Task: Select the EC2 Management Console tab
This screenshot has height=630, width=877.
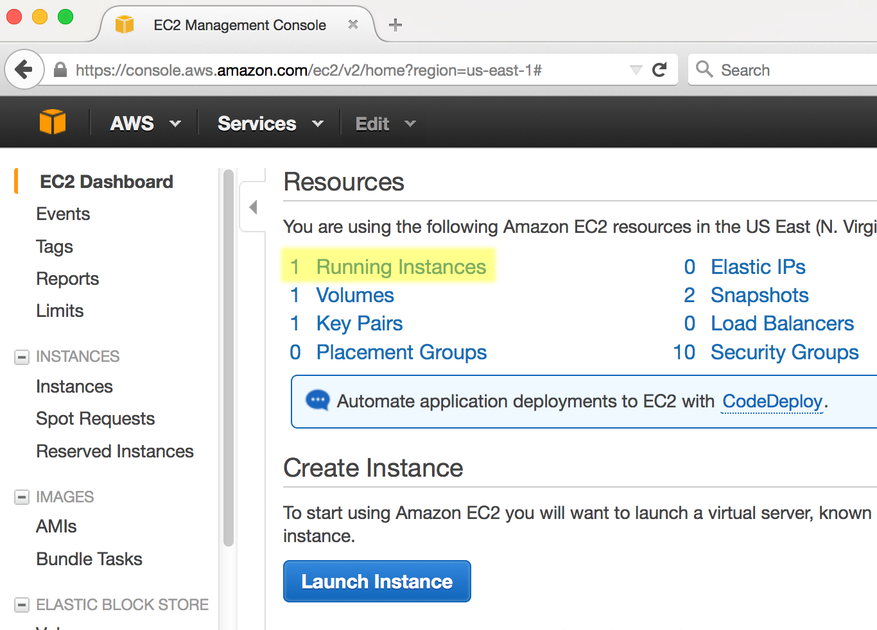Action: click(239, 25)
